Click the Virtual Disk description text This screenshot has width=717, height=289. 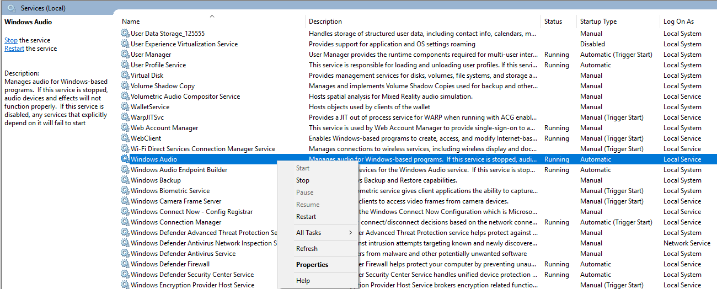coord(423,76)
